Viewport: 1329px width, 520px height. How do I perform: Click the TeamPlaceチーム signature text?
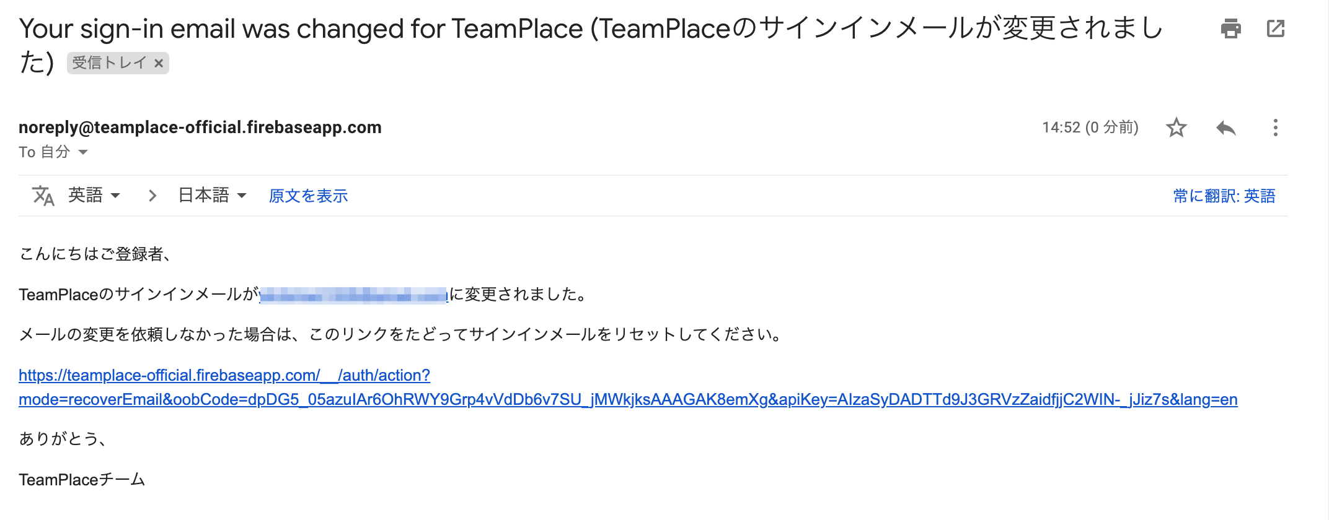[82, 480]
